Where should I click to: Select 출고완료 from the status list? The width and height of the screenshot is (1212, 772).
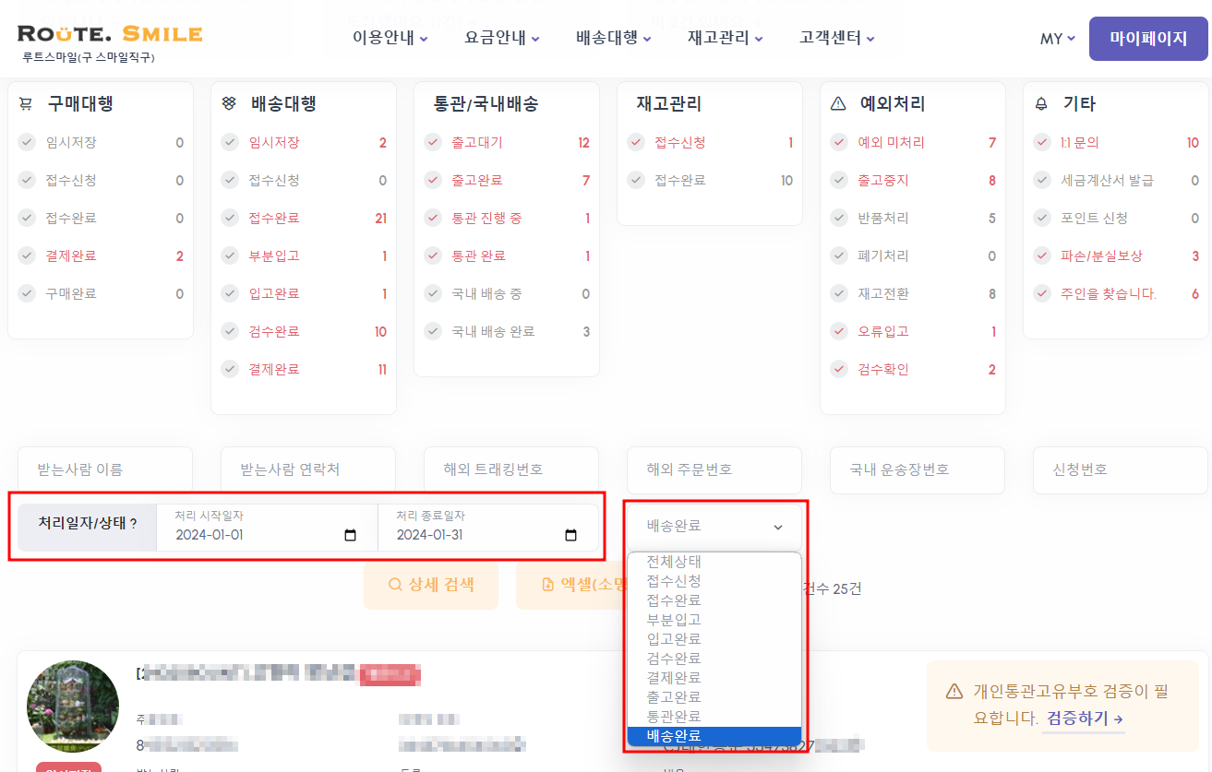[674, 697]
